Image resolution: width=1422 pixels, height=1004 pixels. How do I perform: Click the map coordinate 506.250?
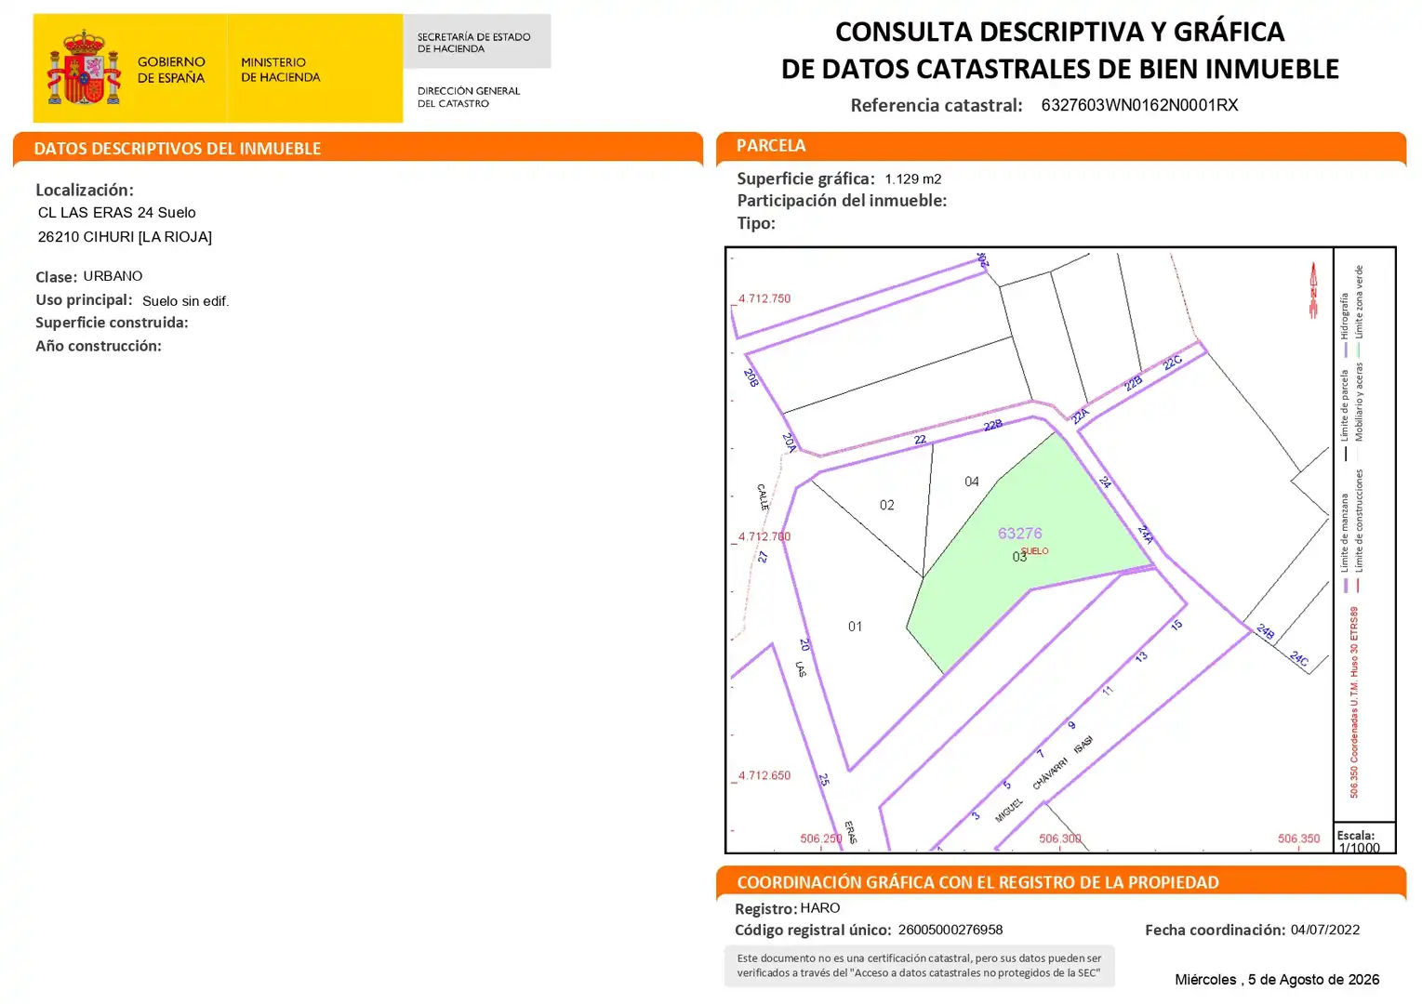click(x=821, y=839)
